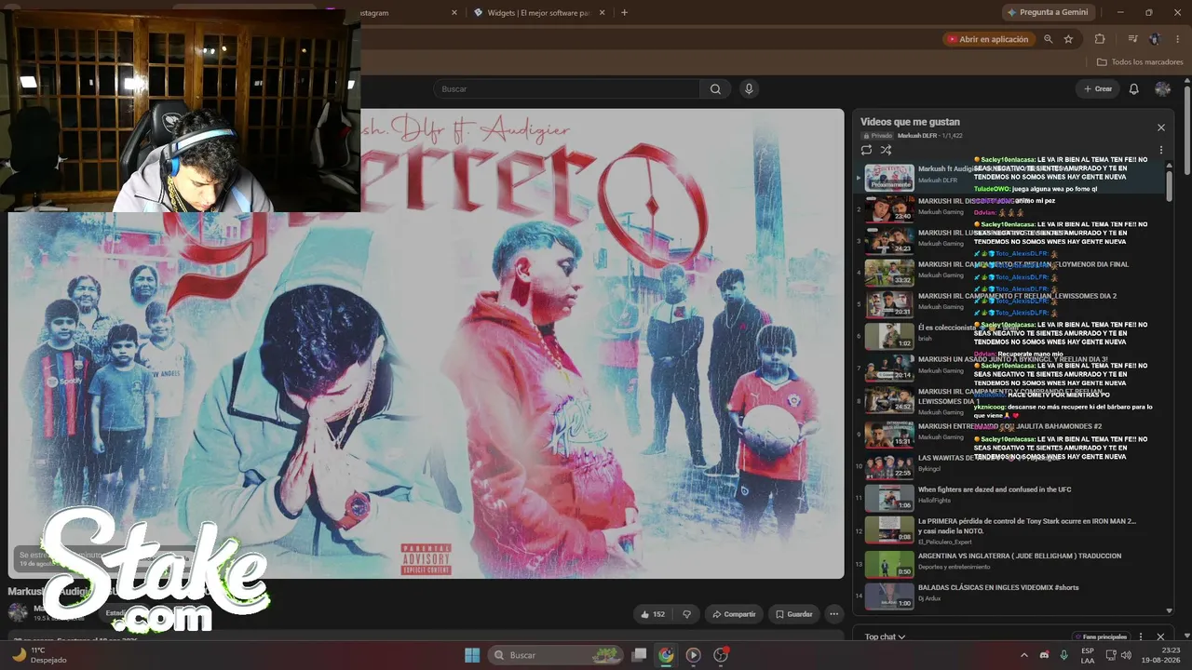Open the clock and date 23:23
This screenshot has height=670, width=1192.
coord(1163,655)
